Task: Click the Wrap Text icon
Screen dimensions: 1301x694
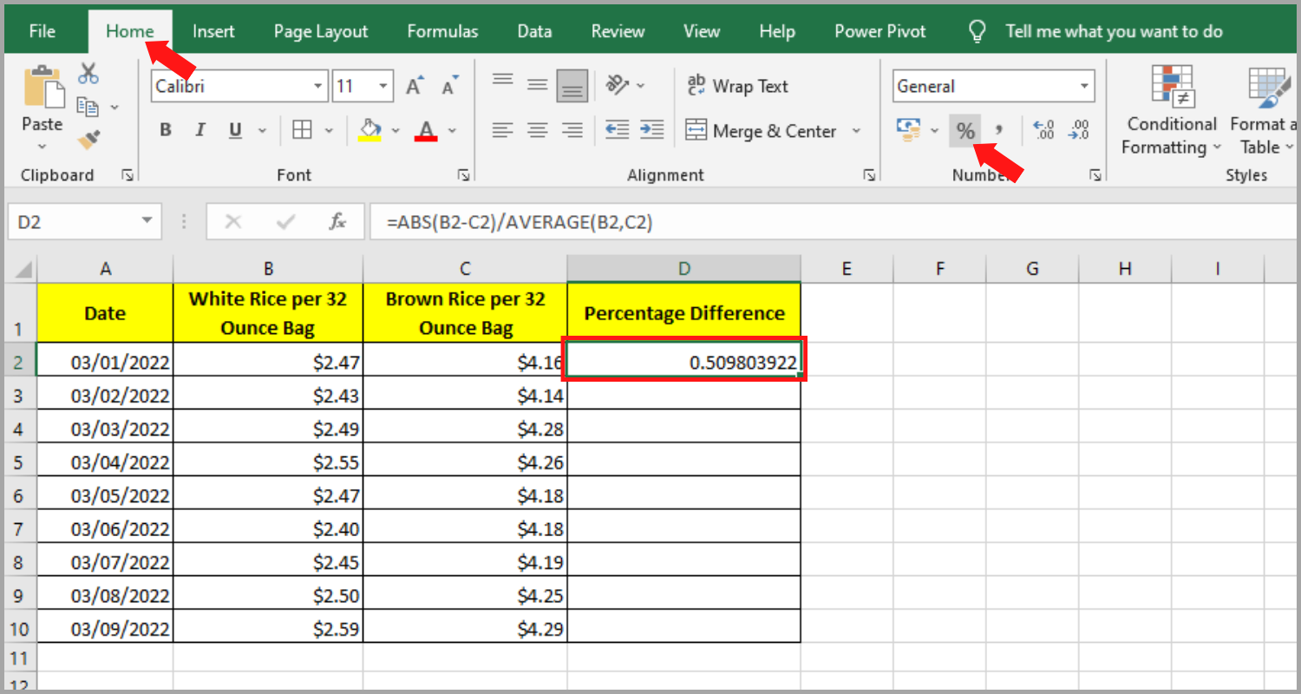Action: click(739, 85)
